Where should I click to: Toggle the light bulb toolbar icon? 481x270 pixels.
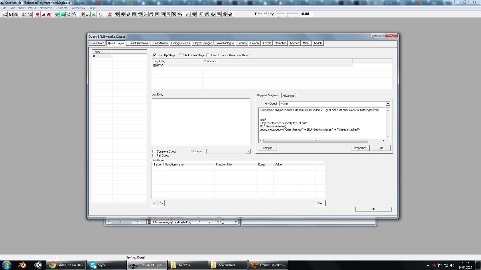[x=82, y=14]
